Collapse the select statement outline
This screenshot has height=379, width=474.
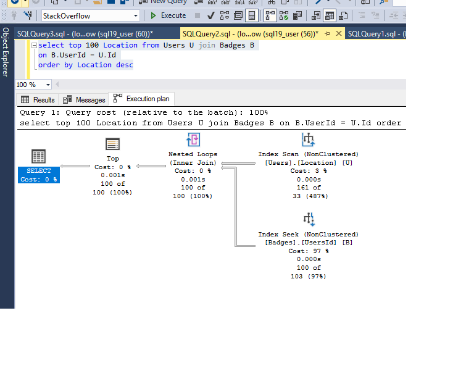point(34,45)
